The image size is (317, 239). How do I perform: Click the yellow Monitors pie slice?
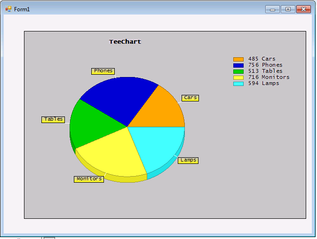[115, 154]
